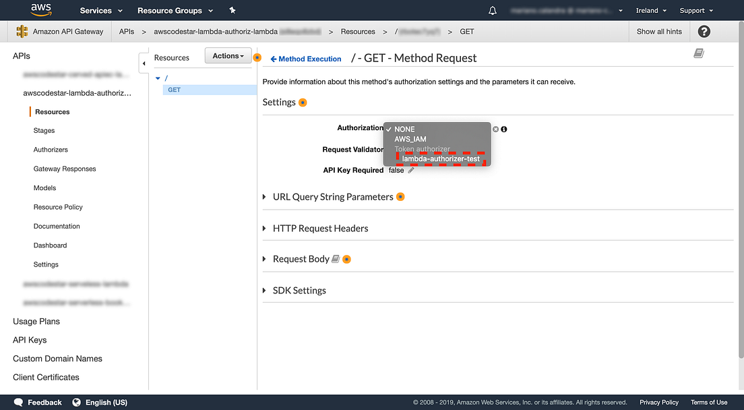744x410 pixels.
Task: Click the info icon beside Authorization
Action: tap(504, 129)
